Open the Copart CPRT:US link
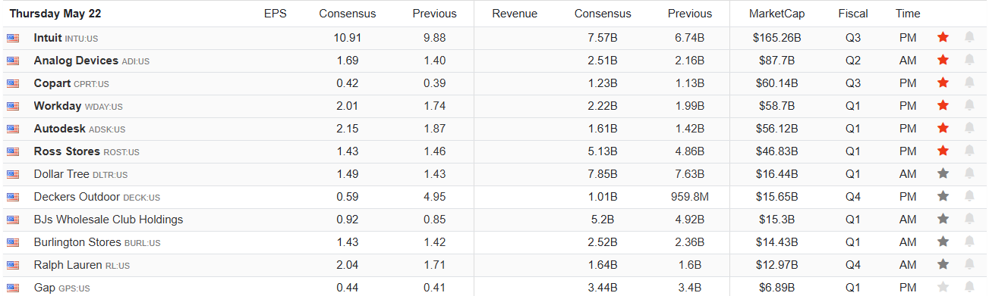Viewport: 989px width, 296px height. click(x=71, y=83)
